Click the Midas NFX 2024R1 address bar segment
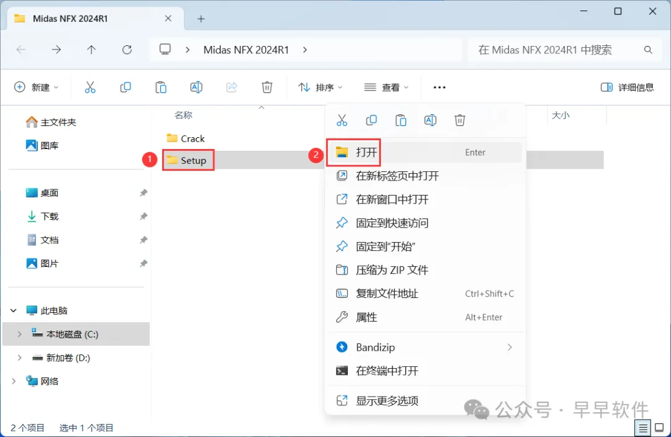671x437 pixels. 246,50
